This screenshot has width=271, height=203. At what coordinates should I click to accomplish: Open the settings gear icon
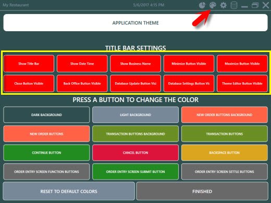[x=223, y=5]
